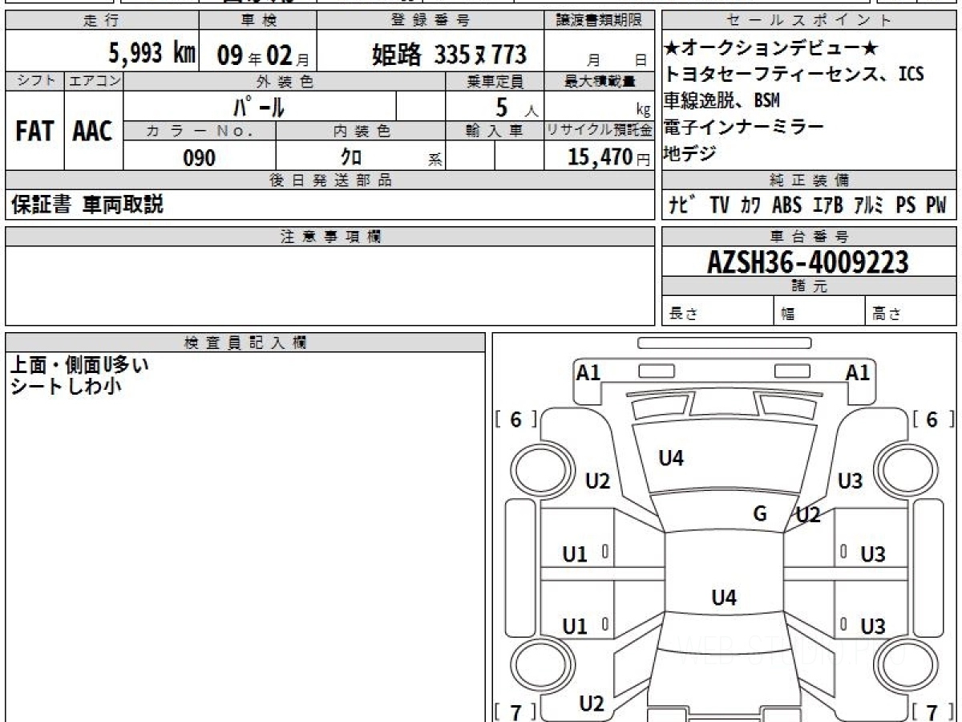Select the 電子インナーミラー line
This screenshot has width=962, height=722.
743,128
